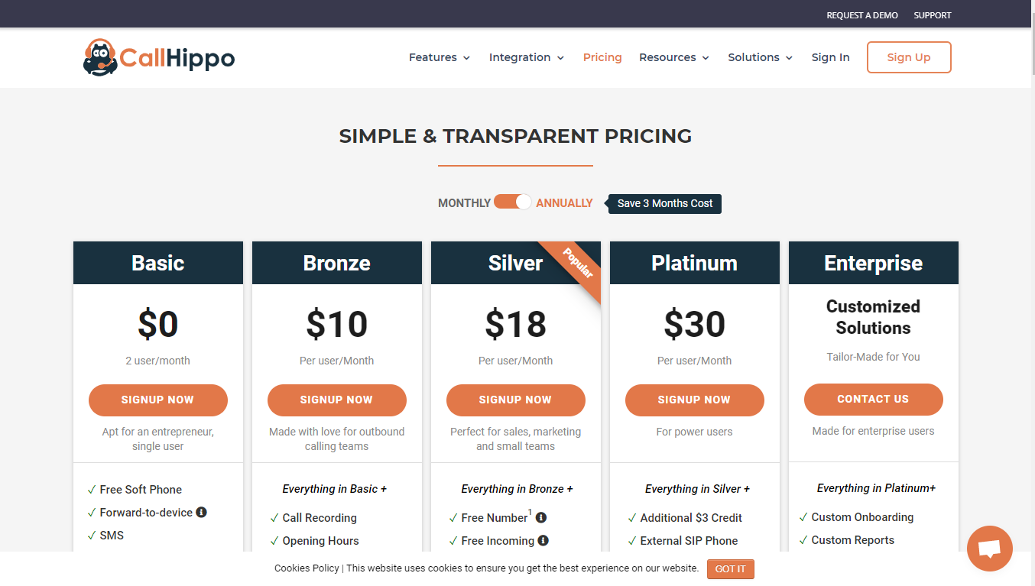1035x586 pixels.
Task: Click info icon beside Free Number
Action: click(x=541, y=517)
